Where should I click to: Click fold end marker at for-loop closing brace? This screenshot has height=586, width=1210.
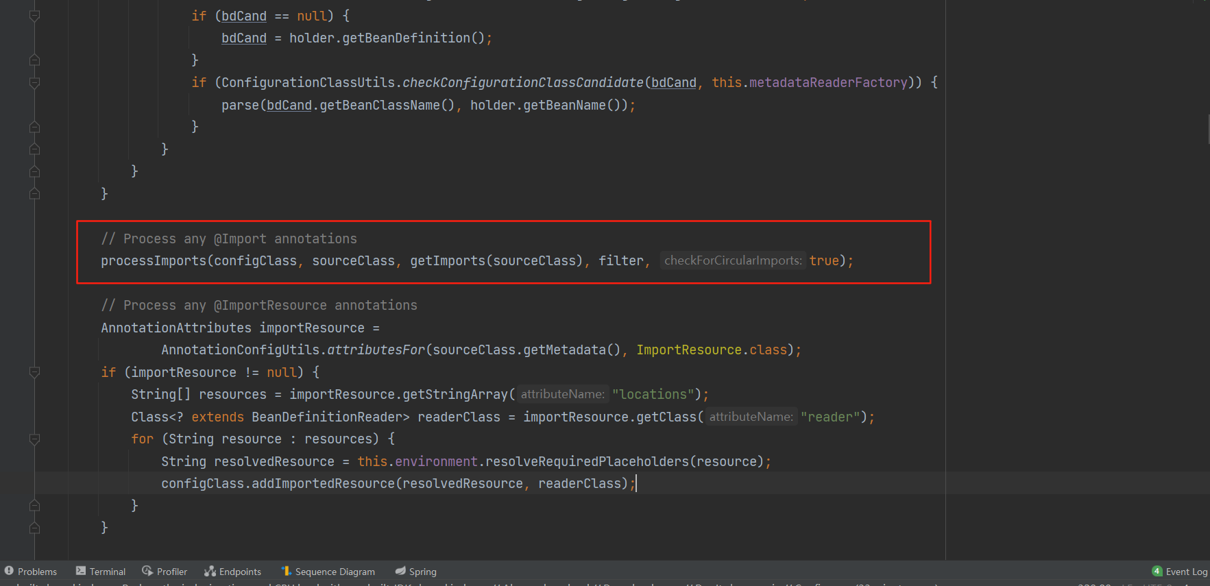point(34,506)
